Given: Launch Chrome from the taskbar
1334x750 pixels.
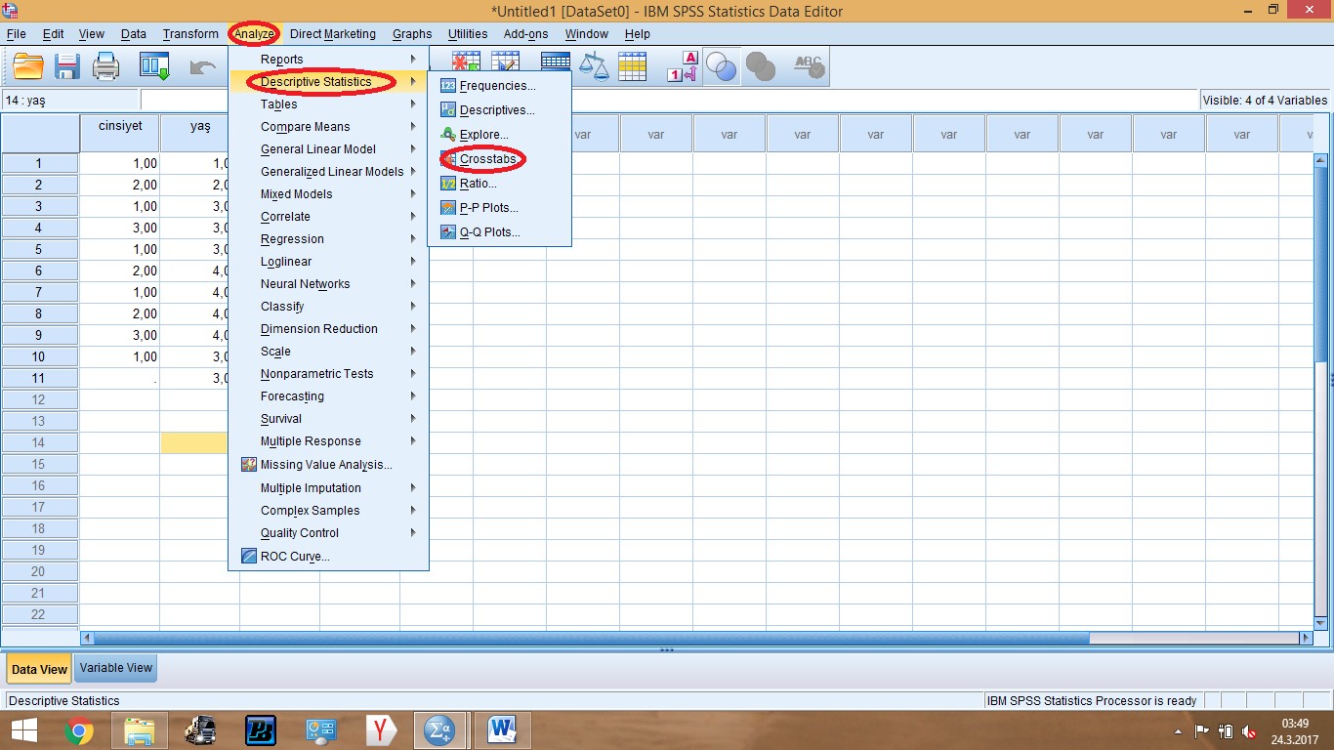Looking at the screenshot, I should [x=79, y=730].
